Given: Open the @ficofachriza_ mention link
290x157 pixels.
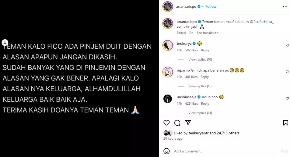Looking at the screenshot, I should coord(262,22).
